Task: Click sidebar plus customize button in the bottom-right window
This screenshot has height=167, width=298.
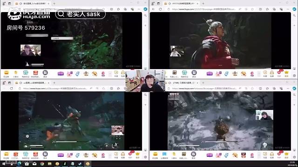Action: (x=294, y=105)
